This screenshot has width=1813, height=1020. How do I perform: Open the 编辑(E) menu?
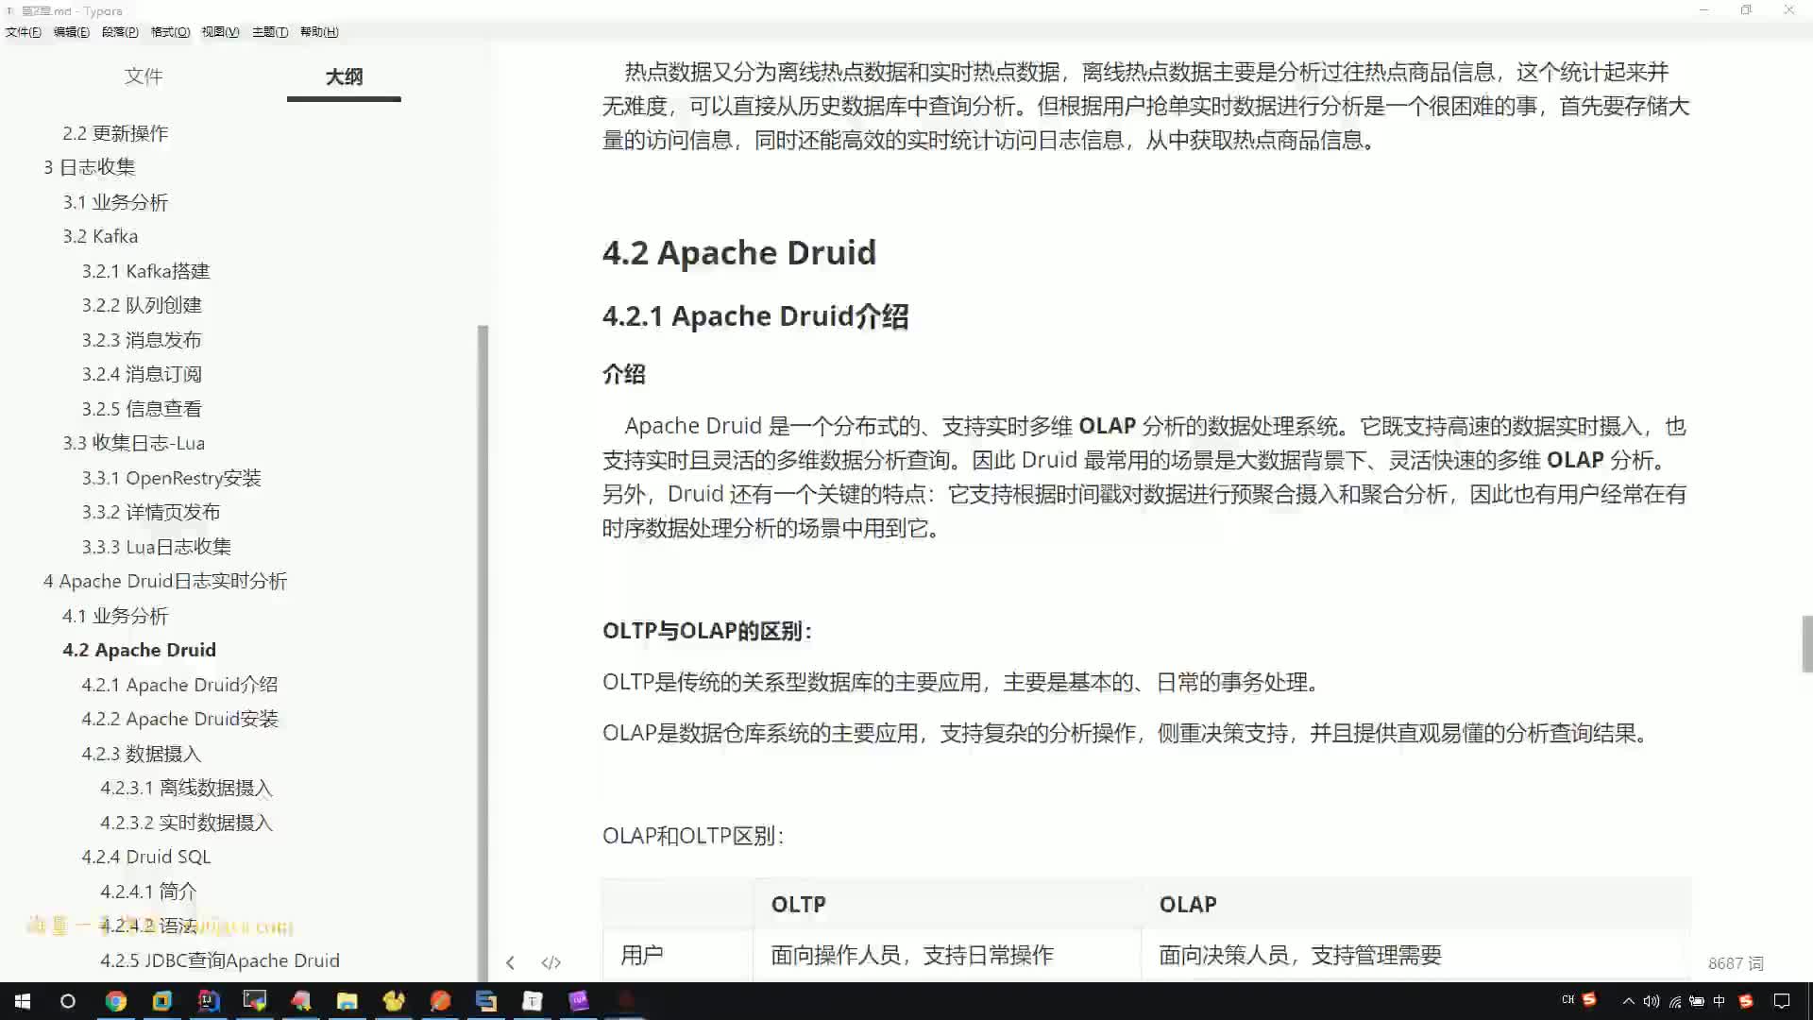(x=72, y=31)
